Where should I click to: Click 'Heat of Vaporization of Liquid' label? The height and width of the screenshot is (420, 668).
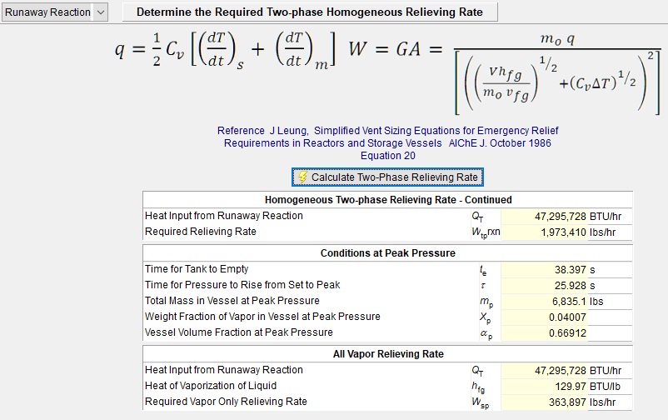pyautogui.click(x=211, y=386)
